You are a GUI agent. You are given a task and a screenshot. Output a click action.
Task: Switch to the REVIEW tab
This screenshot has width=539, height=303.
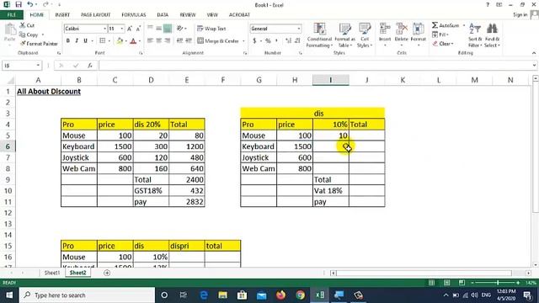pos(188,15)
